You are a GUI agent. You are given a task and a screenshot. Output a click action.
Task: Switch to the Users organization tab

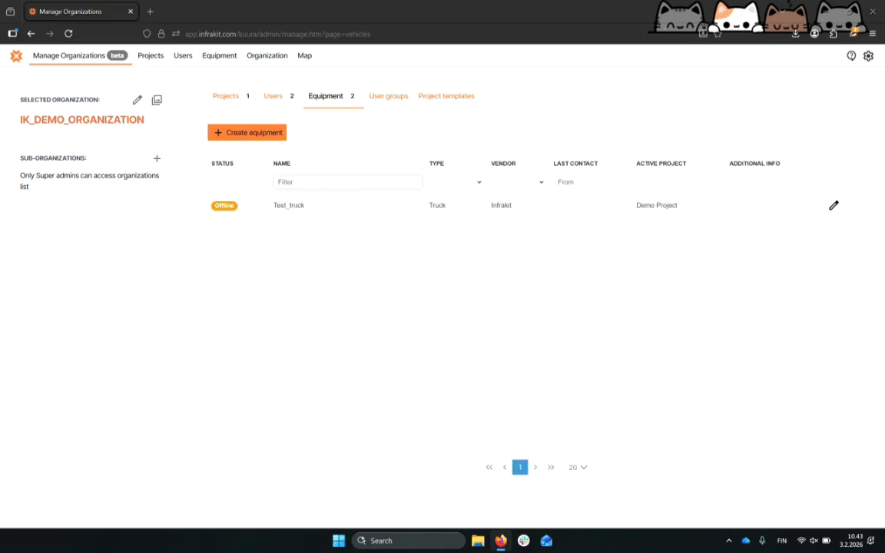273,96
